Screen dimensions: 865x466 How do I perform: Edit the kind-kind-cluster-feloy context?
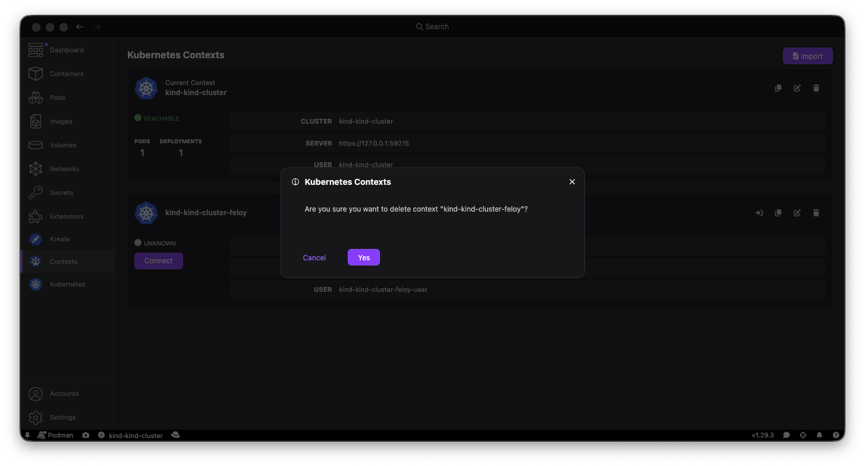[x=797, y=213]
